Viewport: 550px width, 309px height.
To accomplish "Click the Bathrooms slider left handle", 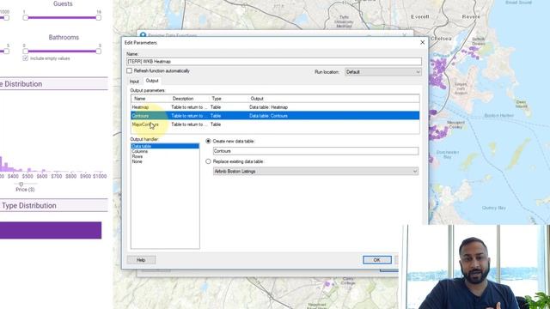I will 26,51.
